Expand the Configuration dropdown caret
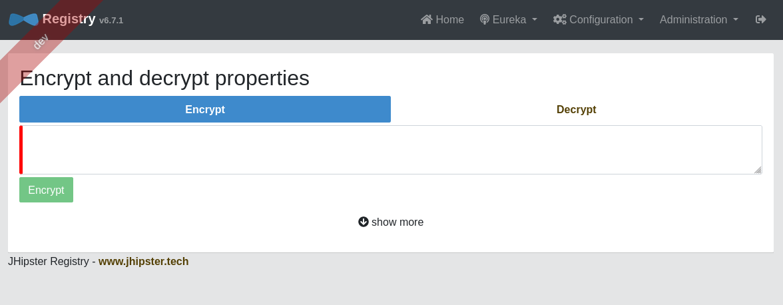Viewport: 783px width, 305px height. click(641, 19)
